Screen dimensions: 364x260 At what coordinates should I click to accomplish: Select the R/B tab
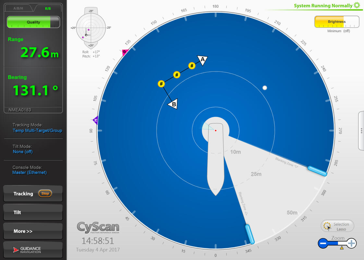[x=48, y=8]
